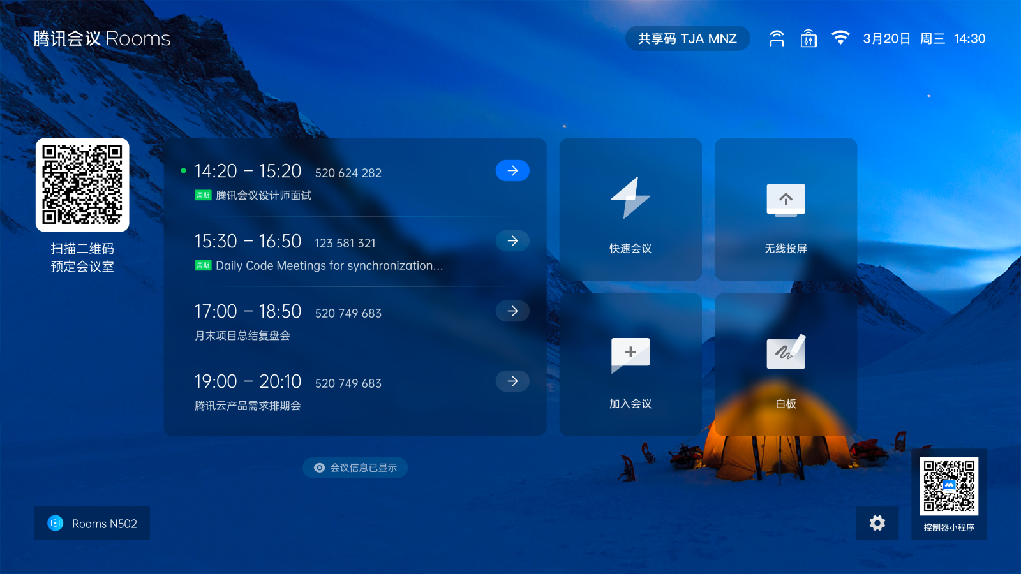Screen dimensions: 1021x574
Task: Select the 月末项目总结复盘会 meeting title
Action: tap(242, 335)
